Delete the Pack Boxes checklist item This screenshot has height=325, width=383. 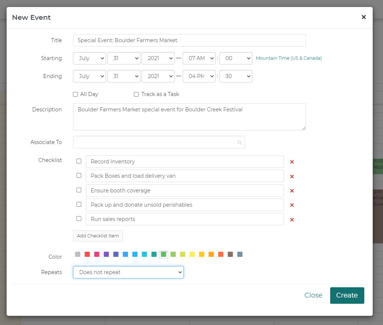click(292, 176)
